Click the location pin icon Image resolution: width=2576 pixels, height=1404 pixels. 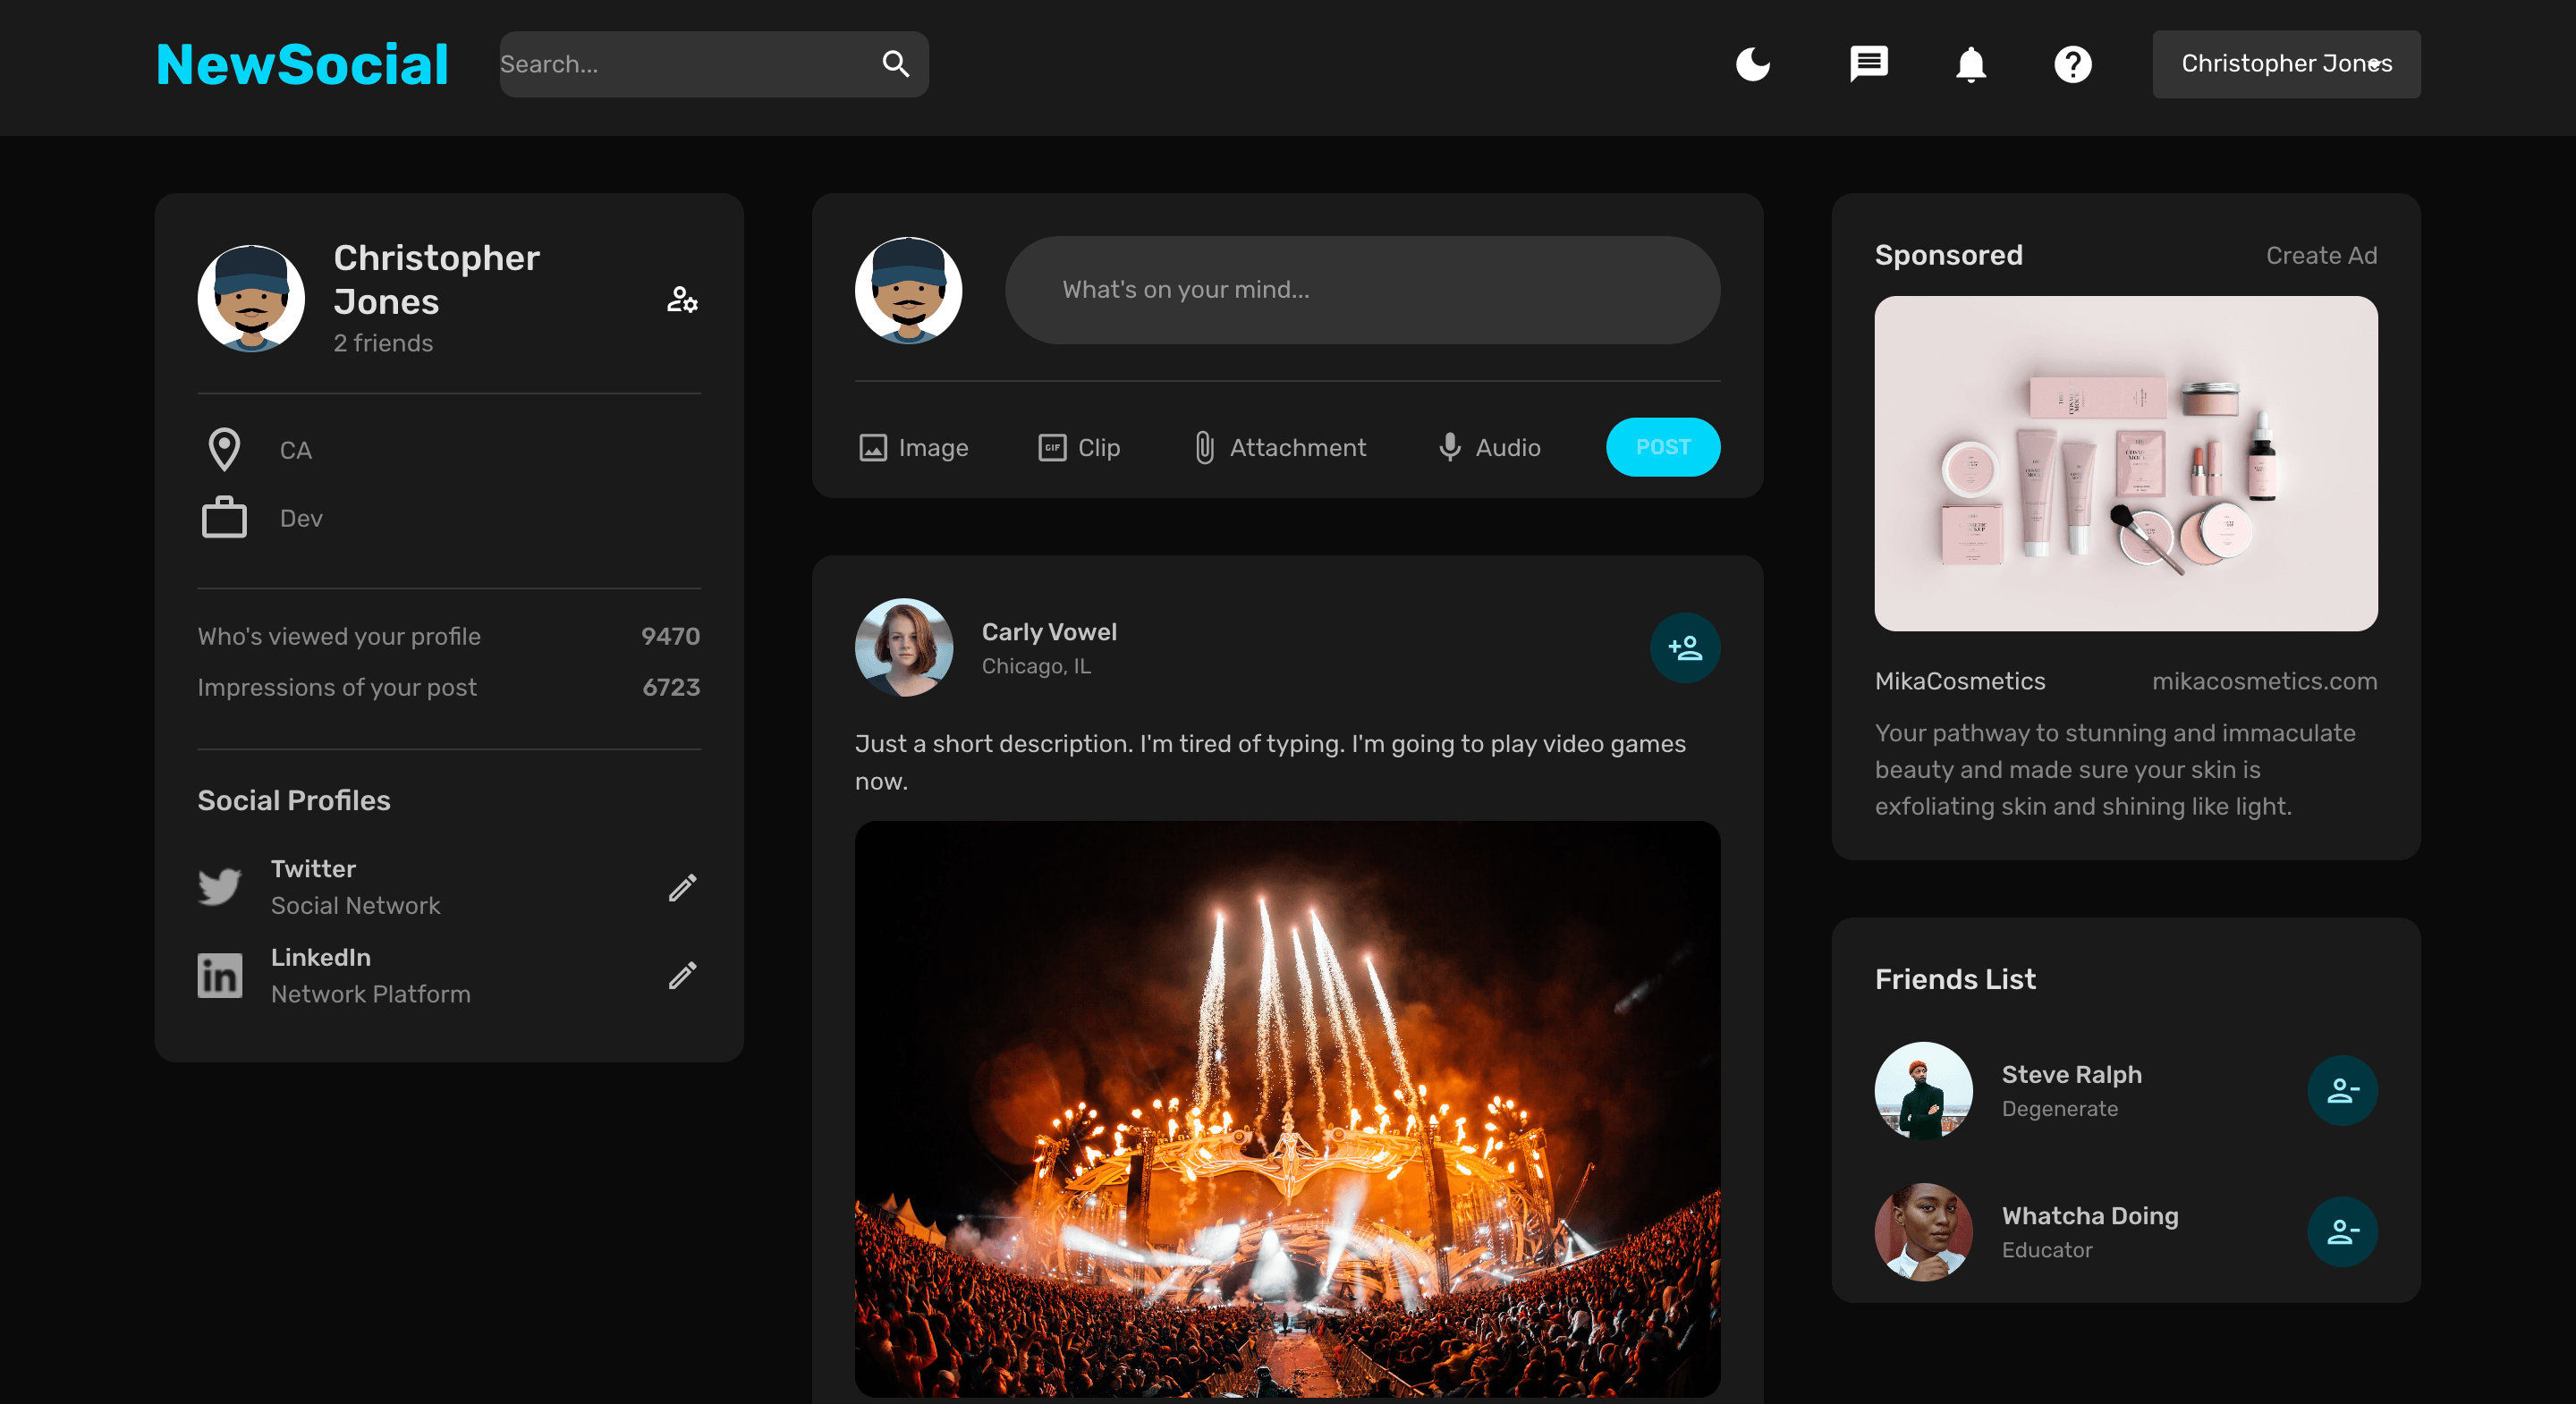[x=224, y=450]
